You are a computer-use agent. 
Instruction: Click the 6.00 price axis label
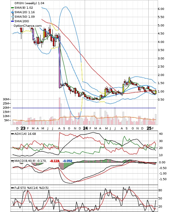click(161, 9)
